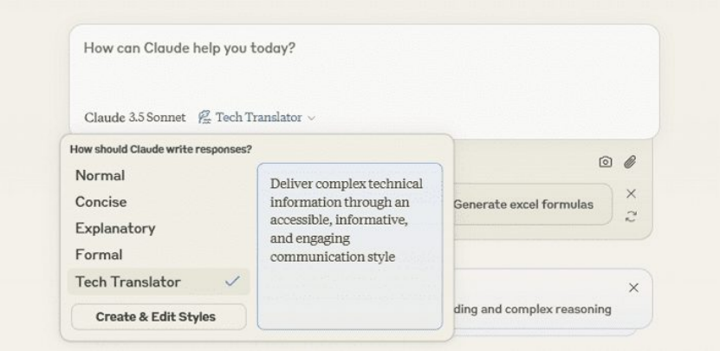Click the Tech Translator style description box
Image resolution: width=720 pixels, height=351 pixels.
(349, 246)
